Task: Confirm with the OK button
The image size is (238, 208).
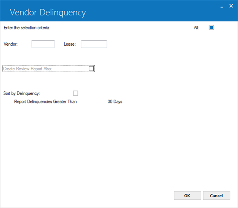Action: pyautogui.click(x=187, y=196)
